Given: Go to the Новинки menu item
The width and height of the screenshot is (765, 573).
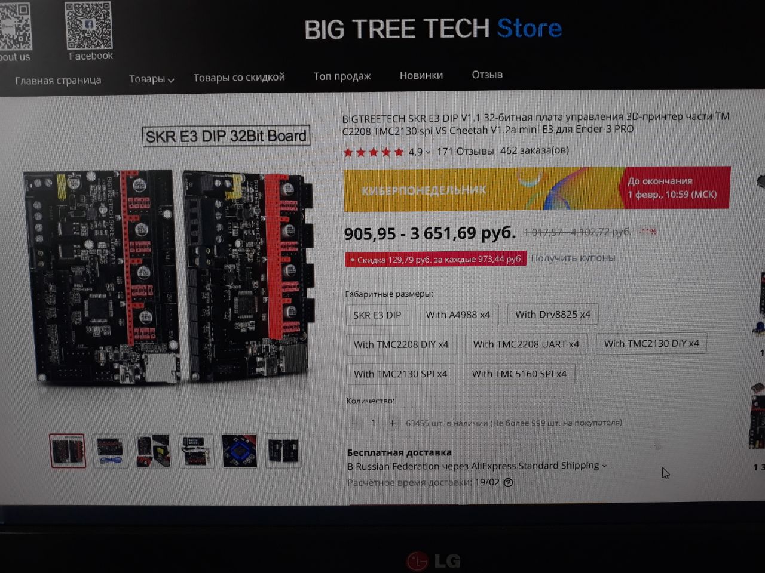Looking at the screenshot, I should (421, 75).
